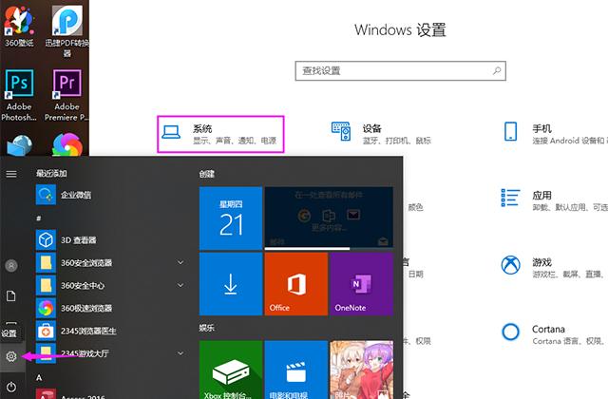
Task: Open the 2345游戏大厅 folder entry
Action: tap(110, 353)
